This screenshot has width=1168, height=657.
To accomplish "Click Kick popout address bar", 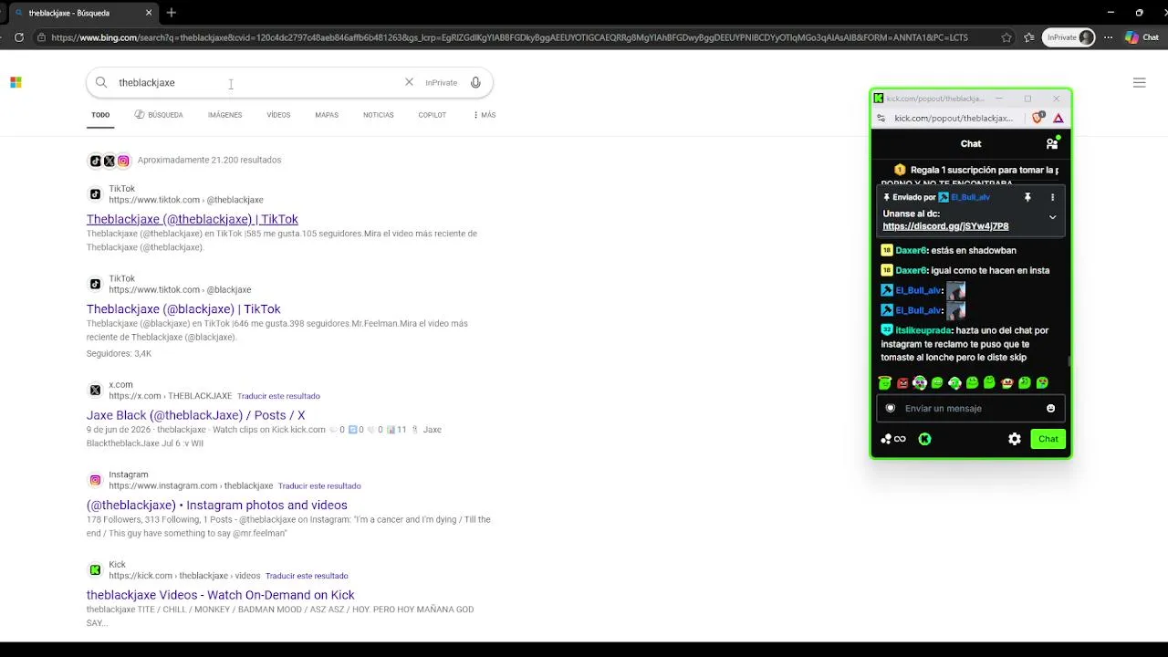I will pyautogui.click(x=954, y=118).
